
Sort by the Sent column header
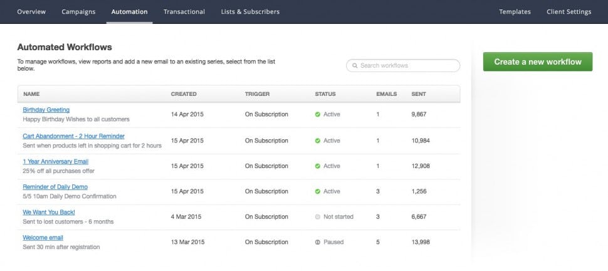pyautogui.click(x=418, y=94)
